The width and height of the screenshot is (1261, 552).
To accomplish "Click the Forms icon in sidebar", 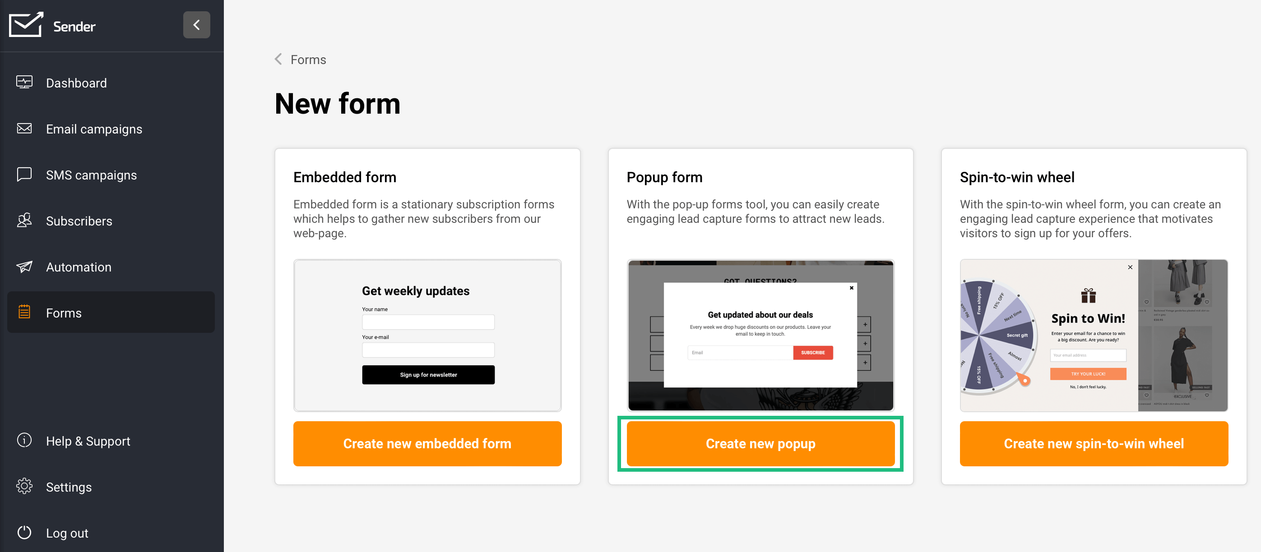I will pos(24,313).
